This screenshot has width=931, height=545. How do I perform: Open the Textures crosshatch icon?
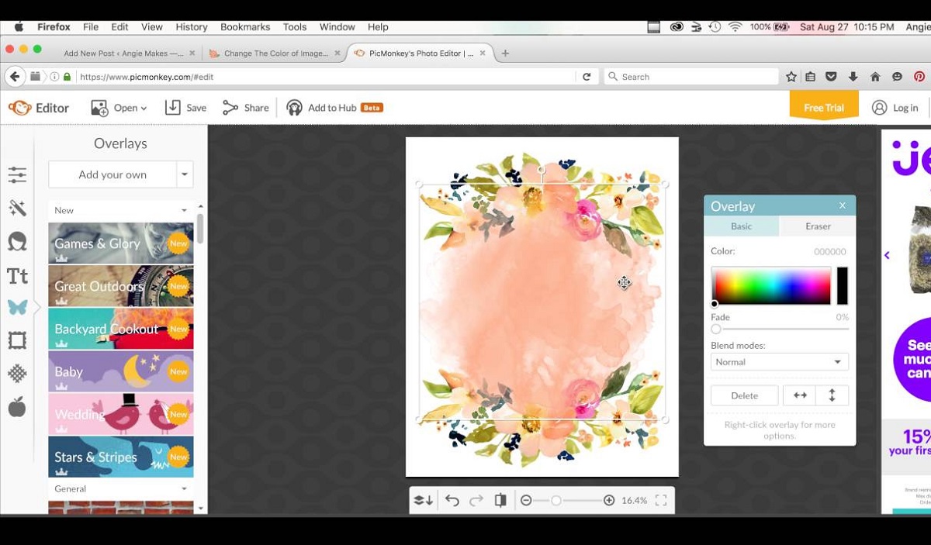click(x=17, y=374)
